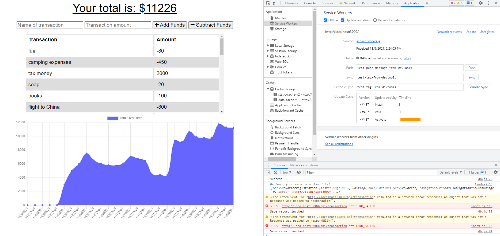This screenshot has height=236, width=500.
Task: Open DevTools settings gear icon
Action: [481, 3]
